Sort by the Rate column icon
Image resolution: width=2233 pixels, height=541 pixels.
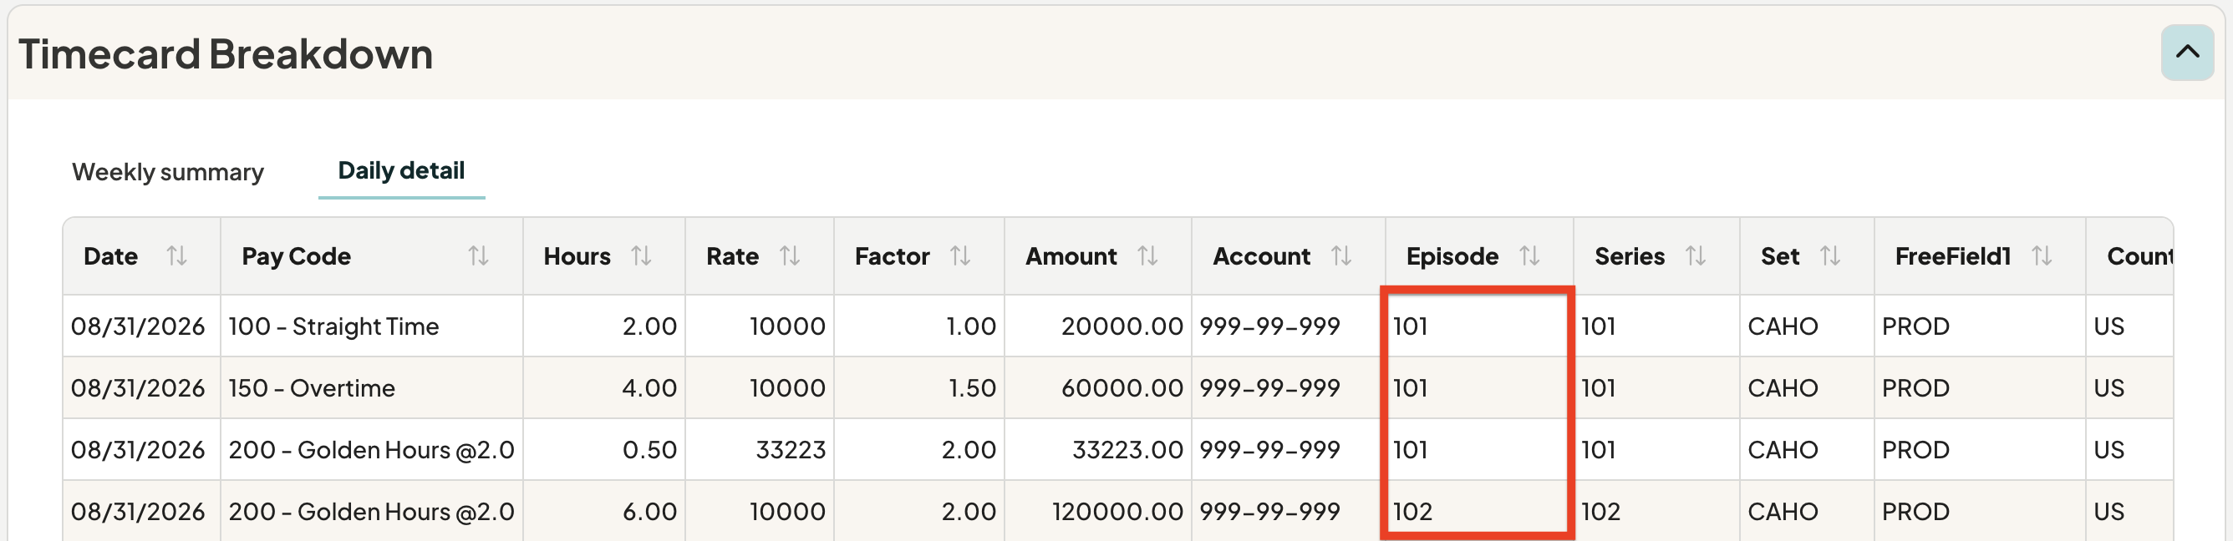tap(790, 256)
